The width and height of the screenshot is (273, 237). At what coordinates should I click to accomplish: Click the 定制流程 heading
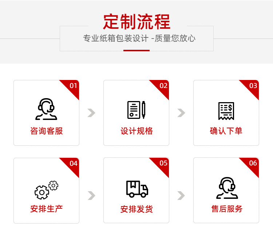[136, 21]
